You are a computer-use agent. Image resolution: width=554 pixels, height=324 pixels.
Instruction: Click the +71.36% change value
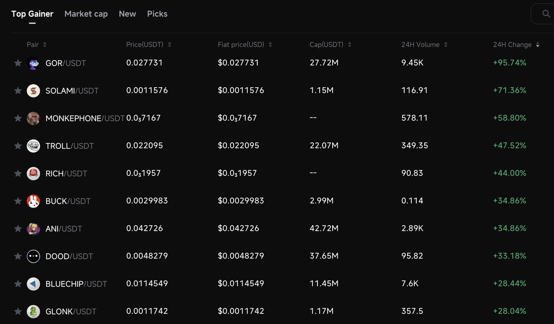coord(510,90)
